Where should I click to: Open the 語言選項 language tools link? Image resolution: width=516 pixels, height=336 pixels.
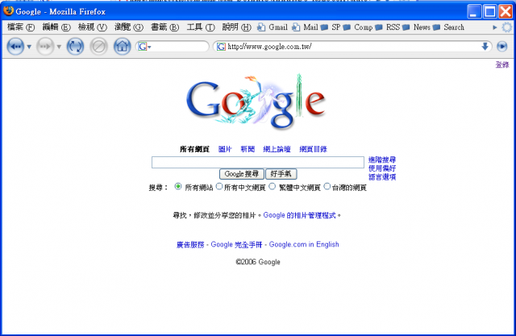click(x=381, y=177)
